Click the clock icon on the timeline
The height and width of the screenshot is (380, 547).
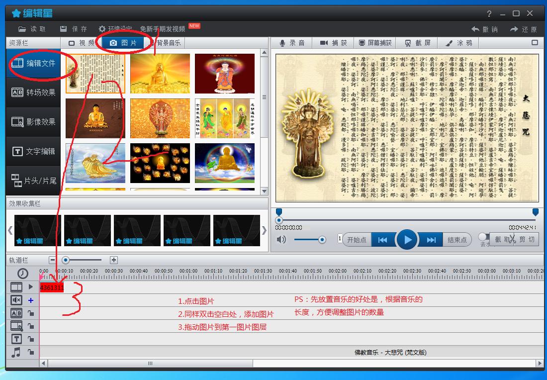coord(22,274)
